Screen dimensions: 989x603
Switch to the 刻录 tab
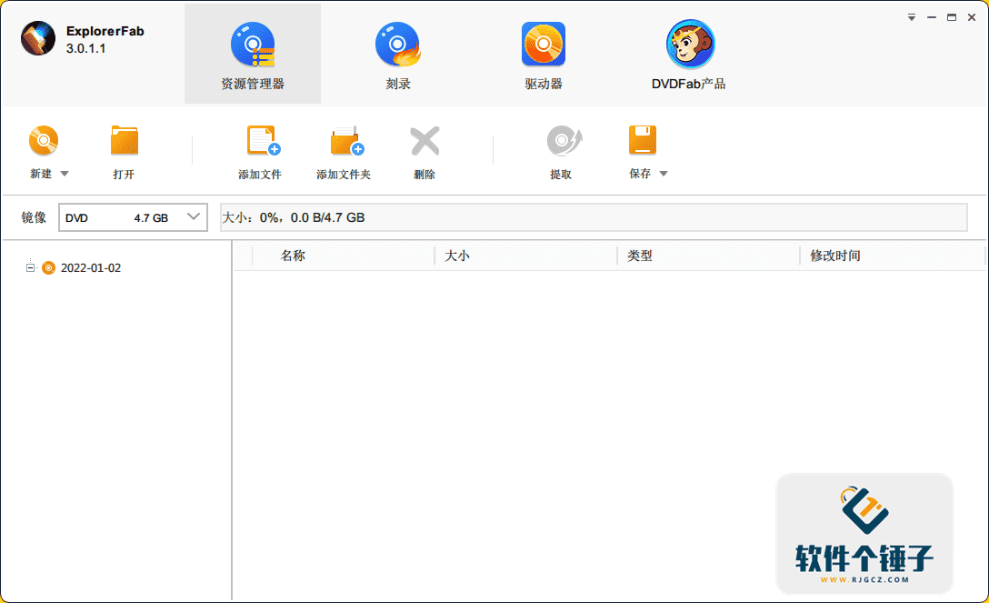pyautogui.click(x=397, y=53)
